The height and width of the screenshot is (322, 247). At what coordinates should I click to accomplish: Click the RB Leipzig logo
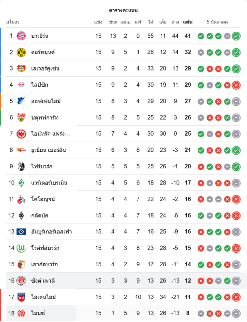coord(21,85)
